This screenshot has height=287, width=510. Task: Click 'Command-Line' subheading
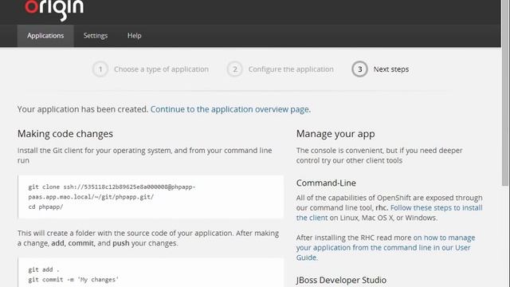tap(326, 183)
